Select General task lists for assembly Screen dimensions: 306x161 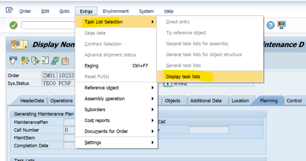click(210, 44)
